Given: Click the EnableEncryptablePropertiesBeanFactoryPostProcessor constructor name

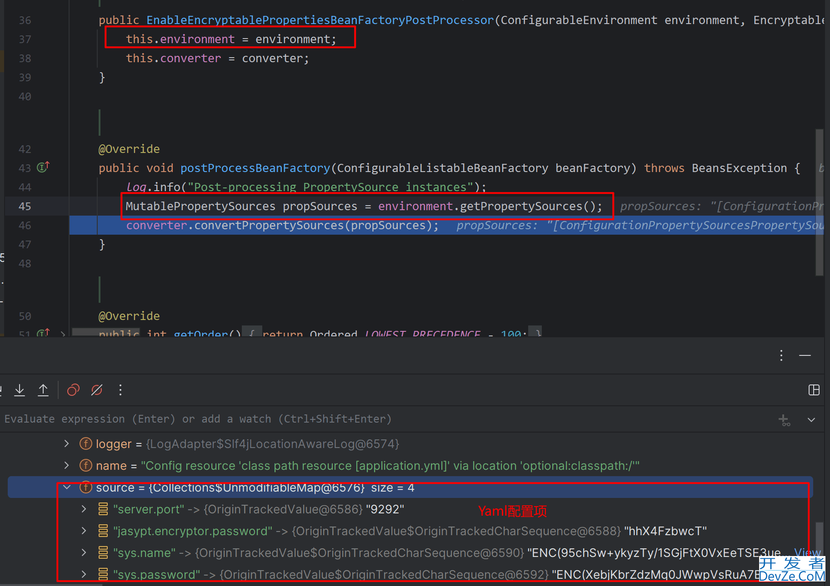Looking at the screenshot, I should 320,20.
